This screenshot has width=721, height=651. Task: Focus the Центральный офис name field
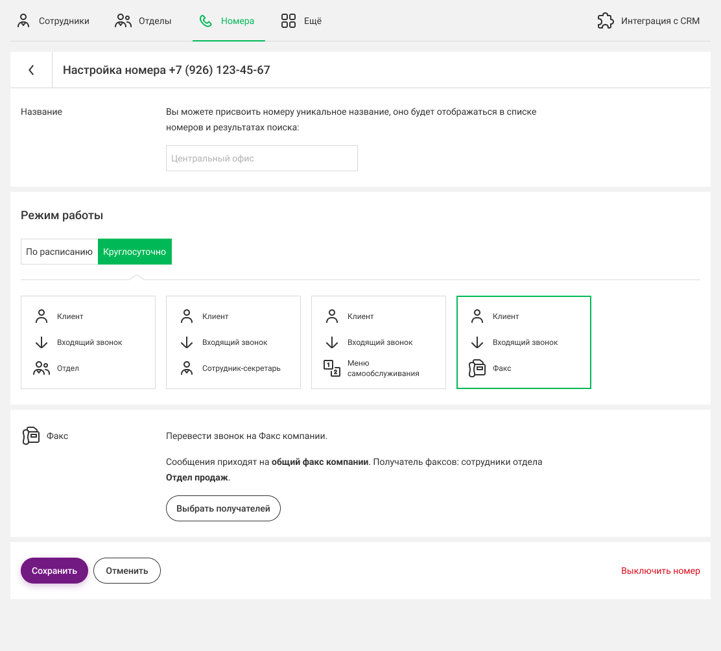(x=262, y=158)
